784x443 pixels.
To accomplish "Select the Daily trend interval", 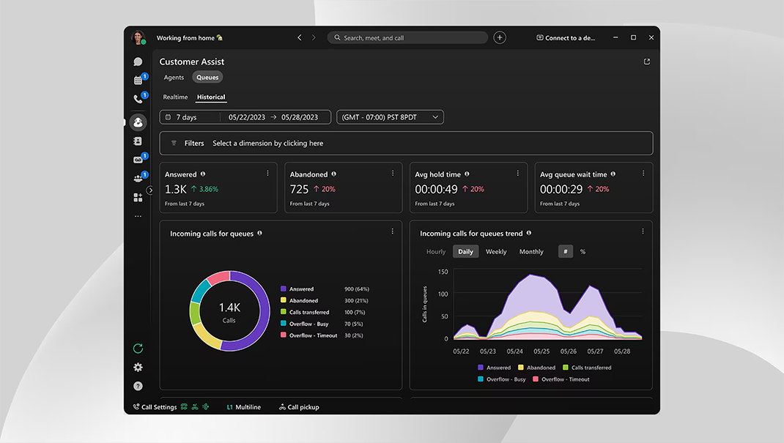I will pos(465,252).
